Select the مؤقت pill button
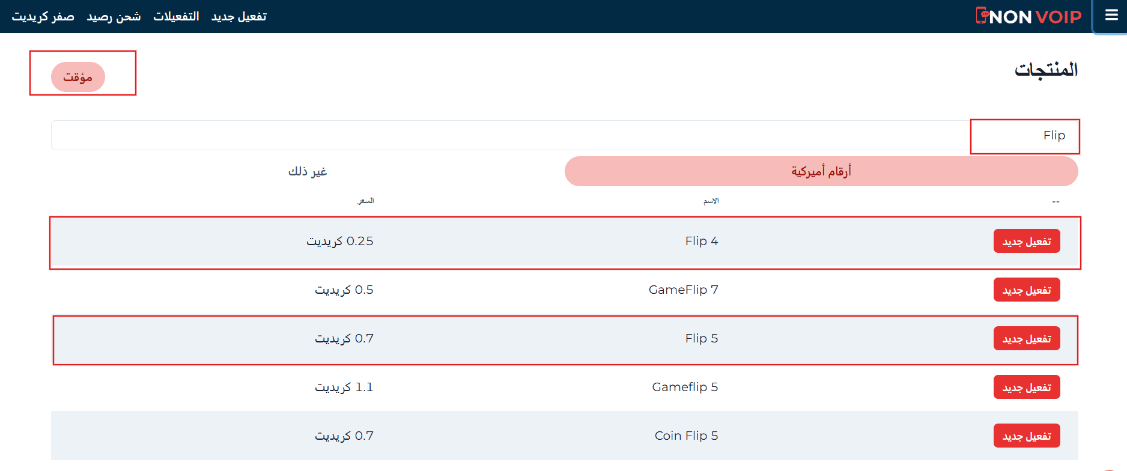This screenshot has height=471, width=1127. 78,77
